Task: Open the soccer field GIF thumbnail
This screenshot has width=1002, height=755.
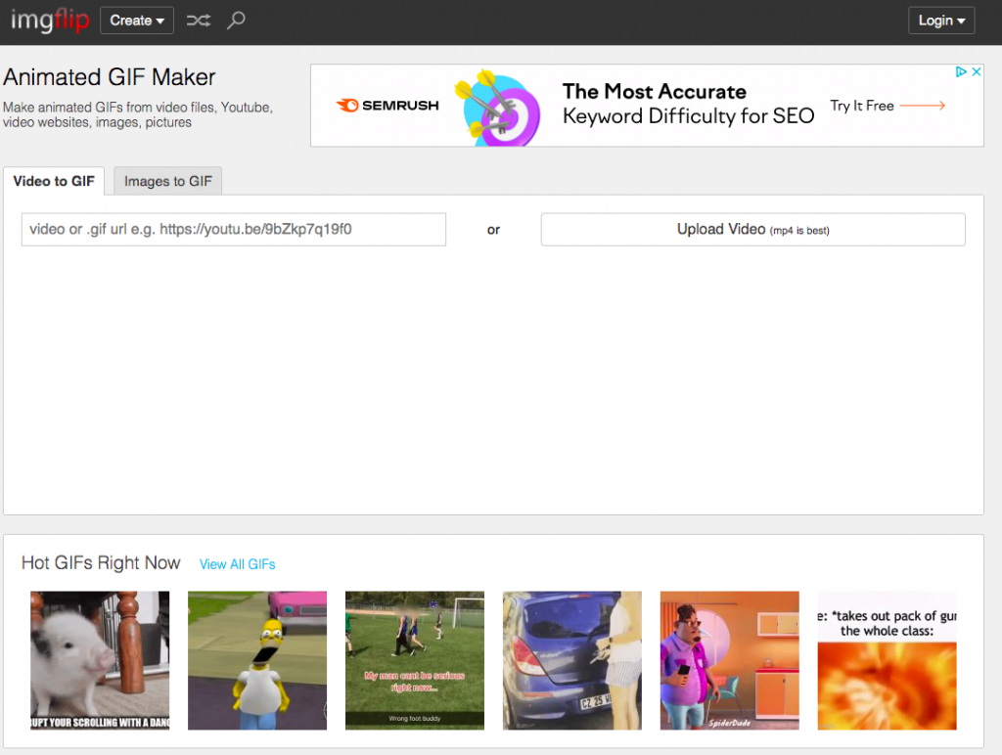Action: coord(415,660)
